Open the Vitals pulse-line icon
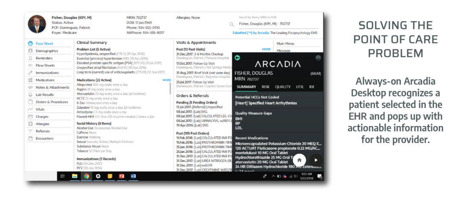469x197 pixels. pos(30,110)
